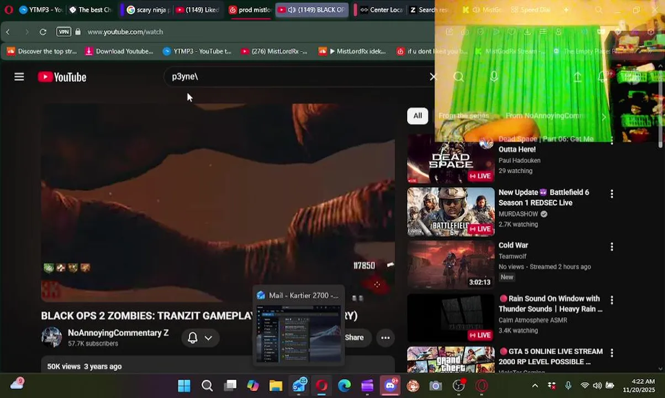Open Windows taskbar Search
665x398 pixels.
(207, 385)
